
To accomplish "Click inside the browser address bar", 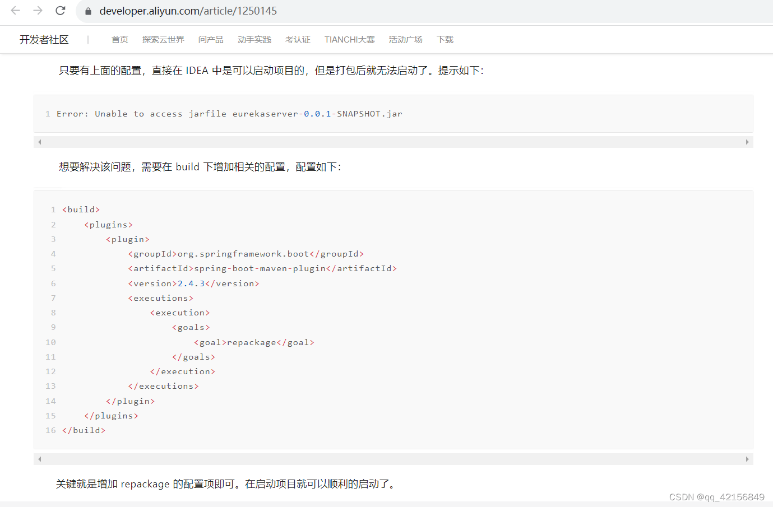I will point(224,11).
